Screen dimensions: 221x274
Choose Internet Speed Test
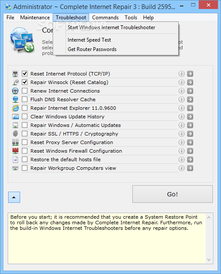[x=116, y=40]
